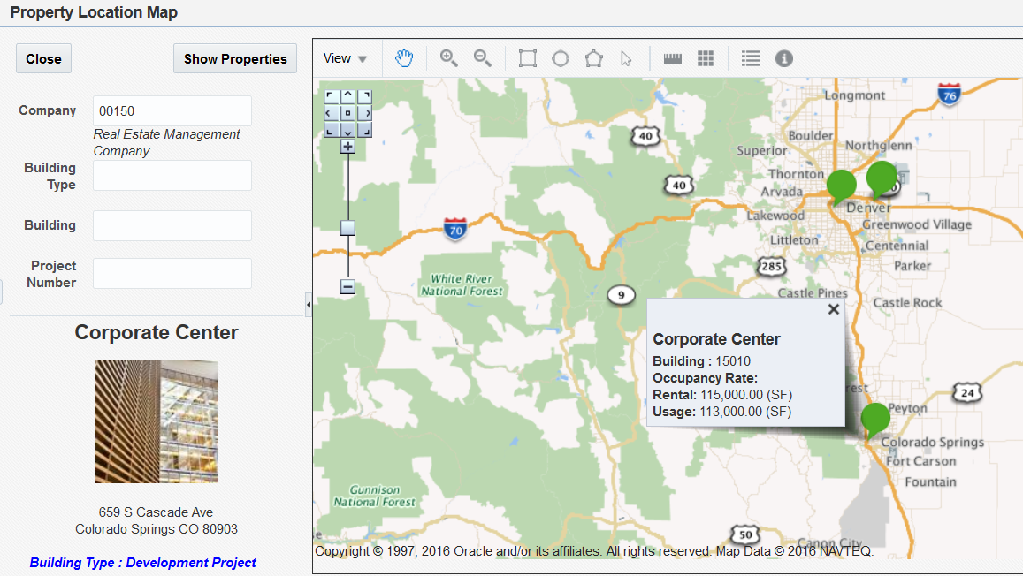Click the Corporate Center building photo
The image size is (1023, 576).
point(157,421)
